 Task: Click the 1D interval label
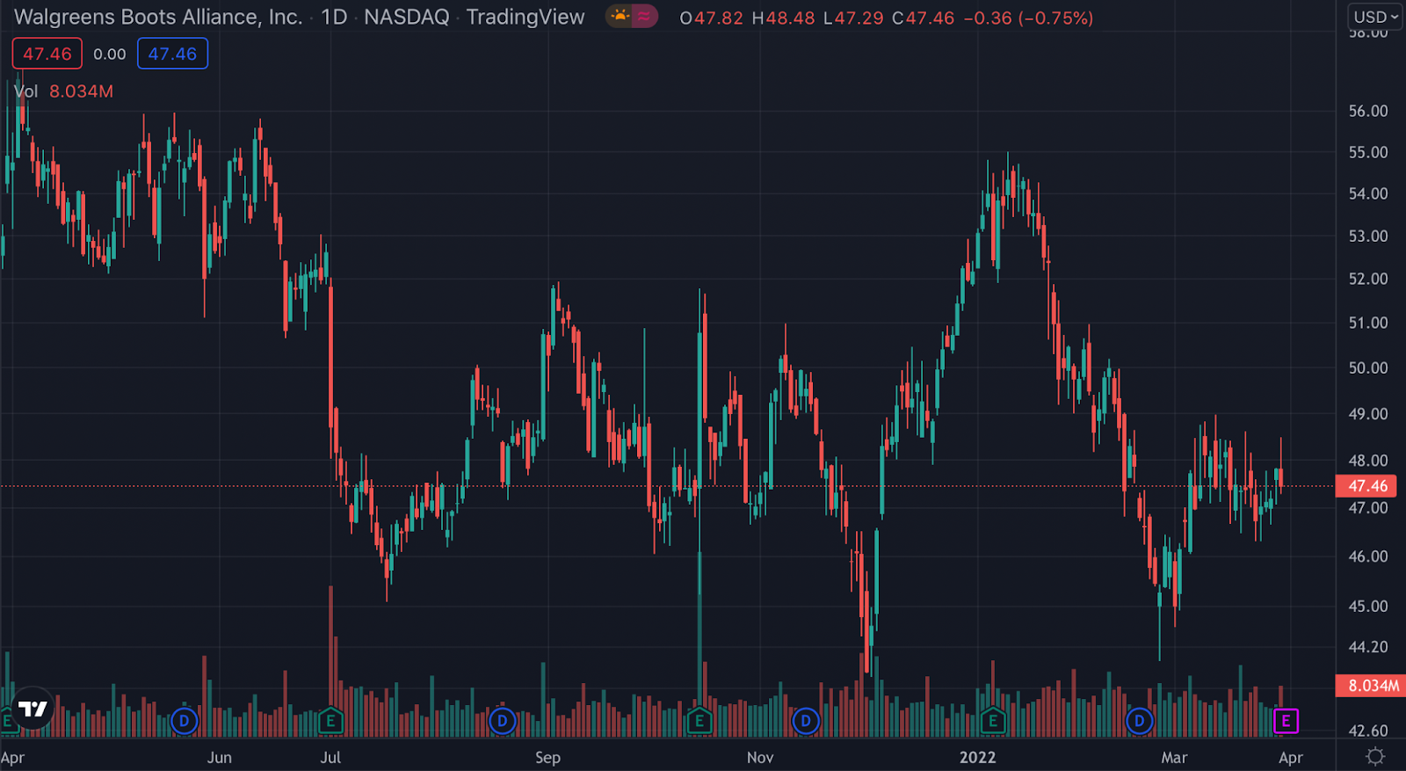click(x=334, y=17)
